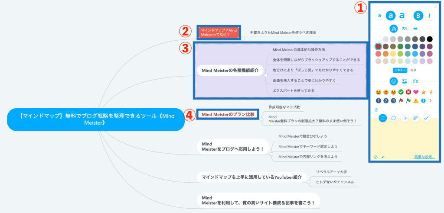The image size is (444, 213).
Task: Choose the small font size button
Action: tap(379, 16)
